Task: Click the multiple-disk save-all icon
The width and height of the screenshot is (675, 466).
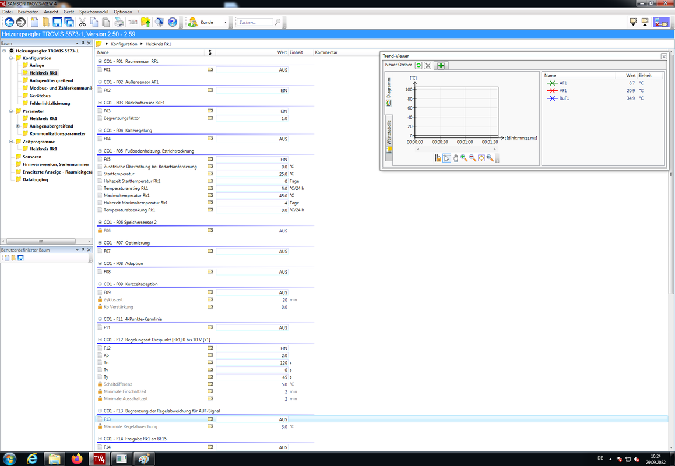Action: pos(69,22)
